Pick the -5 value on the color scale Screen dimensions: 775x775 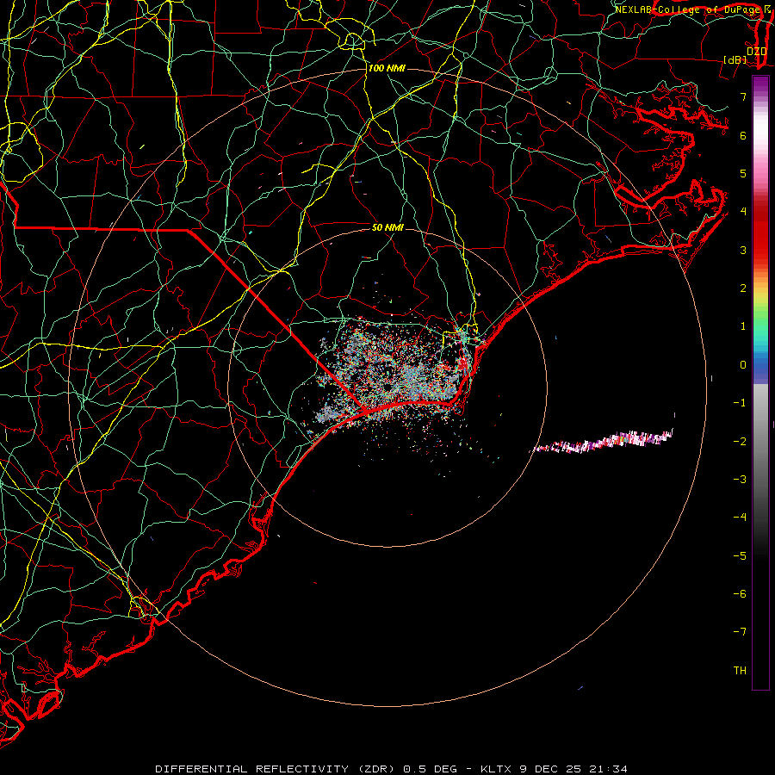(740, 556)
